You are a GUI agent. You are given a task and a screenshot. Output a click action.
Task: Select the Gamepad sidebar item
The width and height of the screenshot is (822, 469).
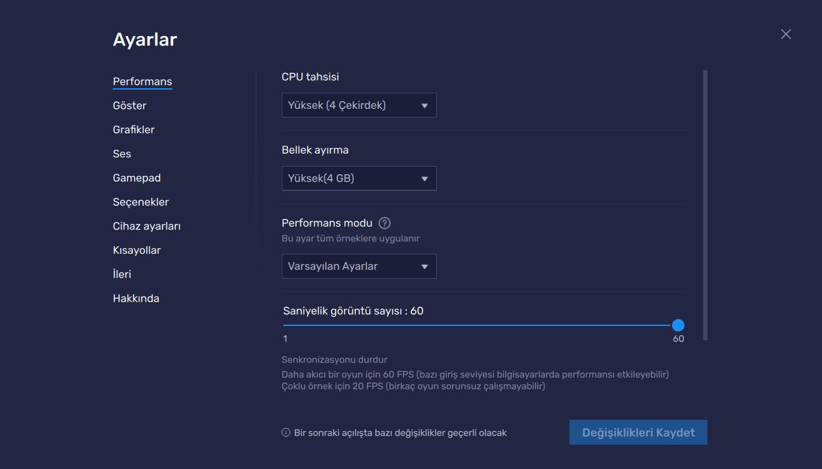click(137, 178)
